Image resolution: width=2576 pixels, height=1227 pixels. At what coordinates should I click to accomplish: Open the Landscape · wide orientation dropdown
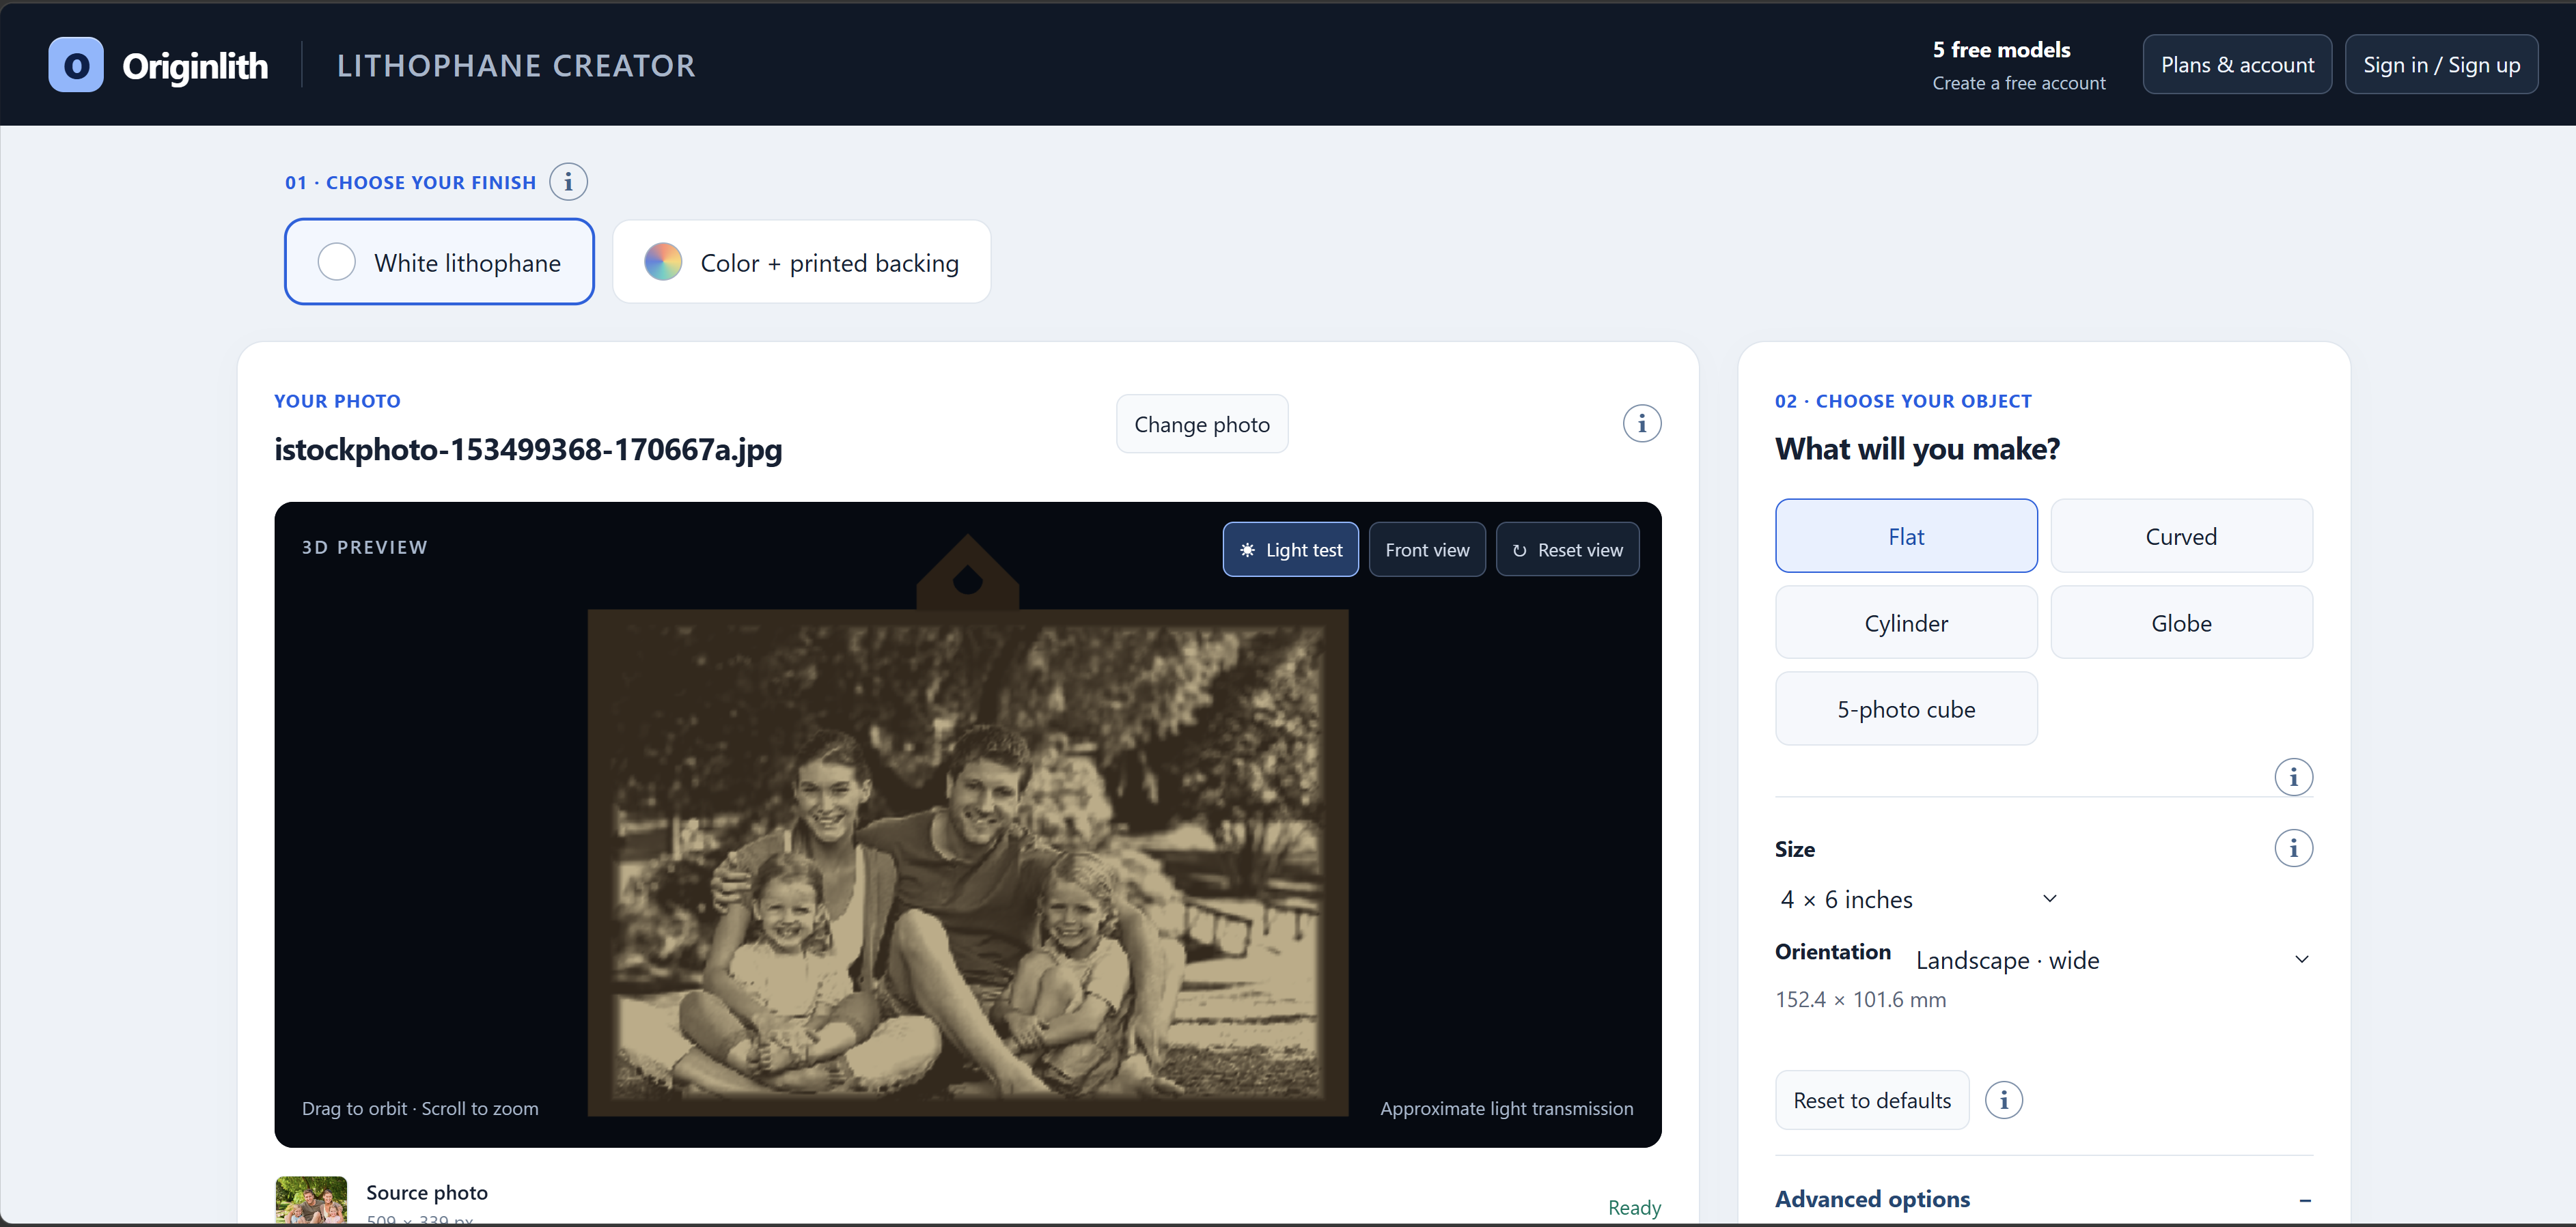point(2112,960)
